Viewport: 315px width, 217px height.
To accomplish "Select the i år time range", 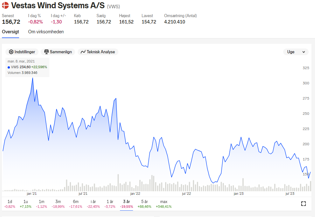I will pyautogui.click(x=93, y=204).
